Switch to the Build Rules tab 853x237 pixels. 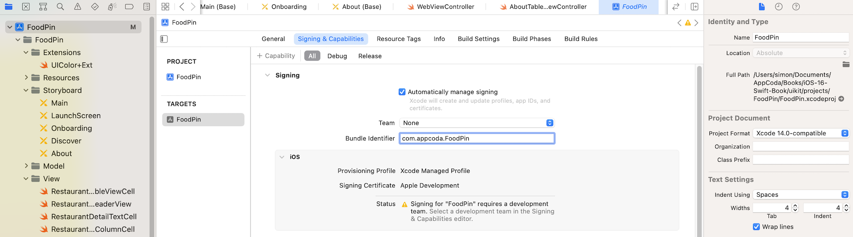(x=581, y=39)
